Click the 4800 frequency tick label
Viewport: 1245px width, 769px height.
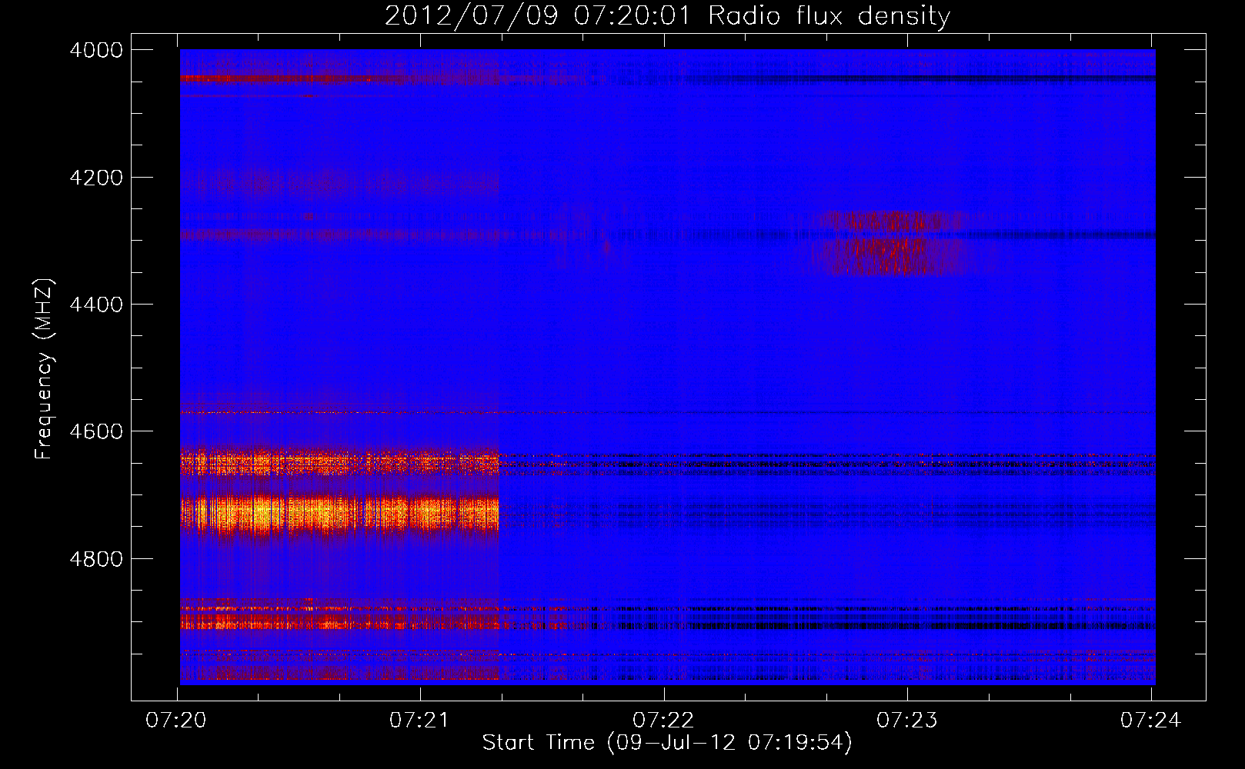coord(96,559)
